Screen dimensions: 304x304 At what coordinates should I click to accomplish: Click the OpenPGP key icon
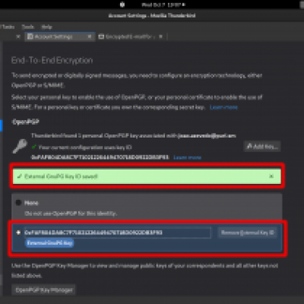click(20, 146)
